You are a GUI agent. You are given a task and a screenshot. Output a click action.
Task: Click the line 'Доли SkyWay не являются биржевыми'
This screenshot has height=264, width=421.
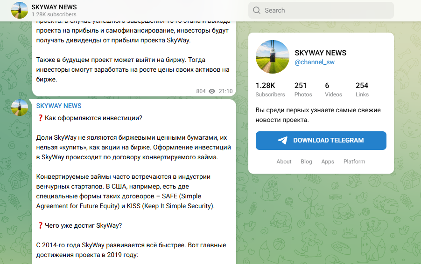(x=132, y=138)
